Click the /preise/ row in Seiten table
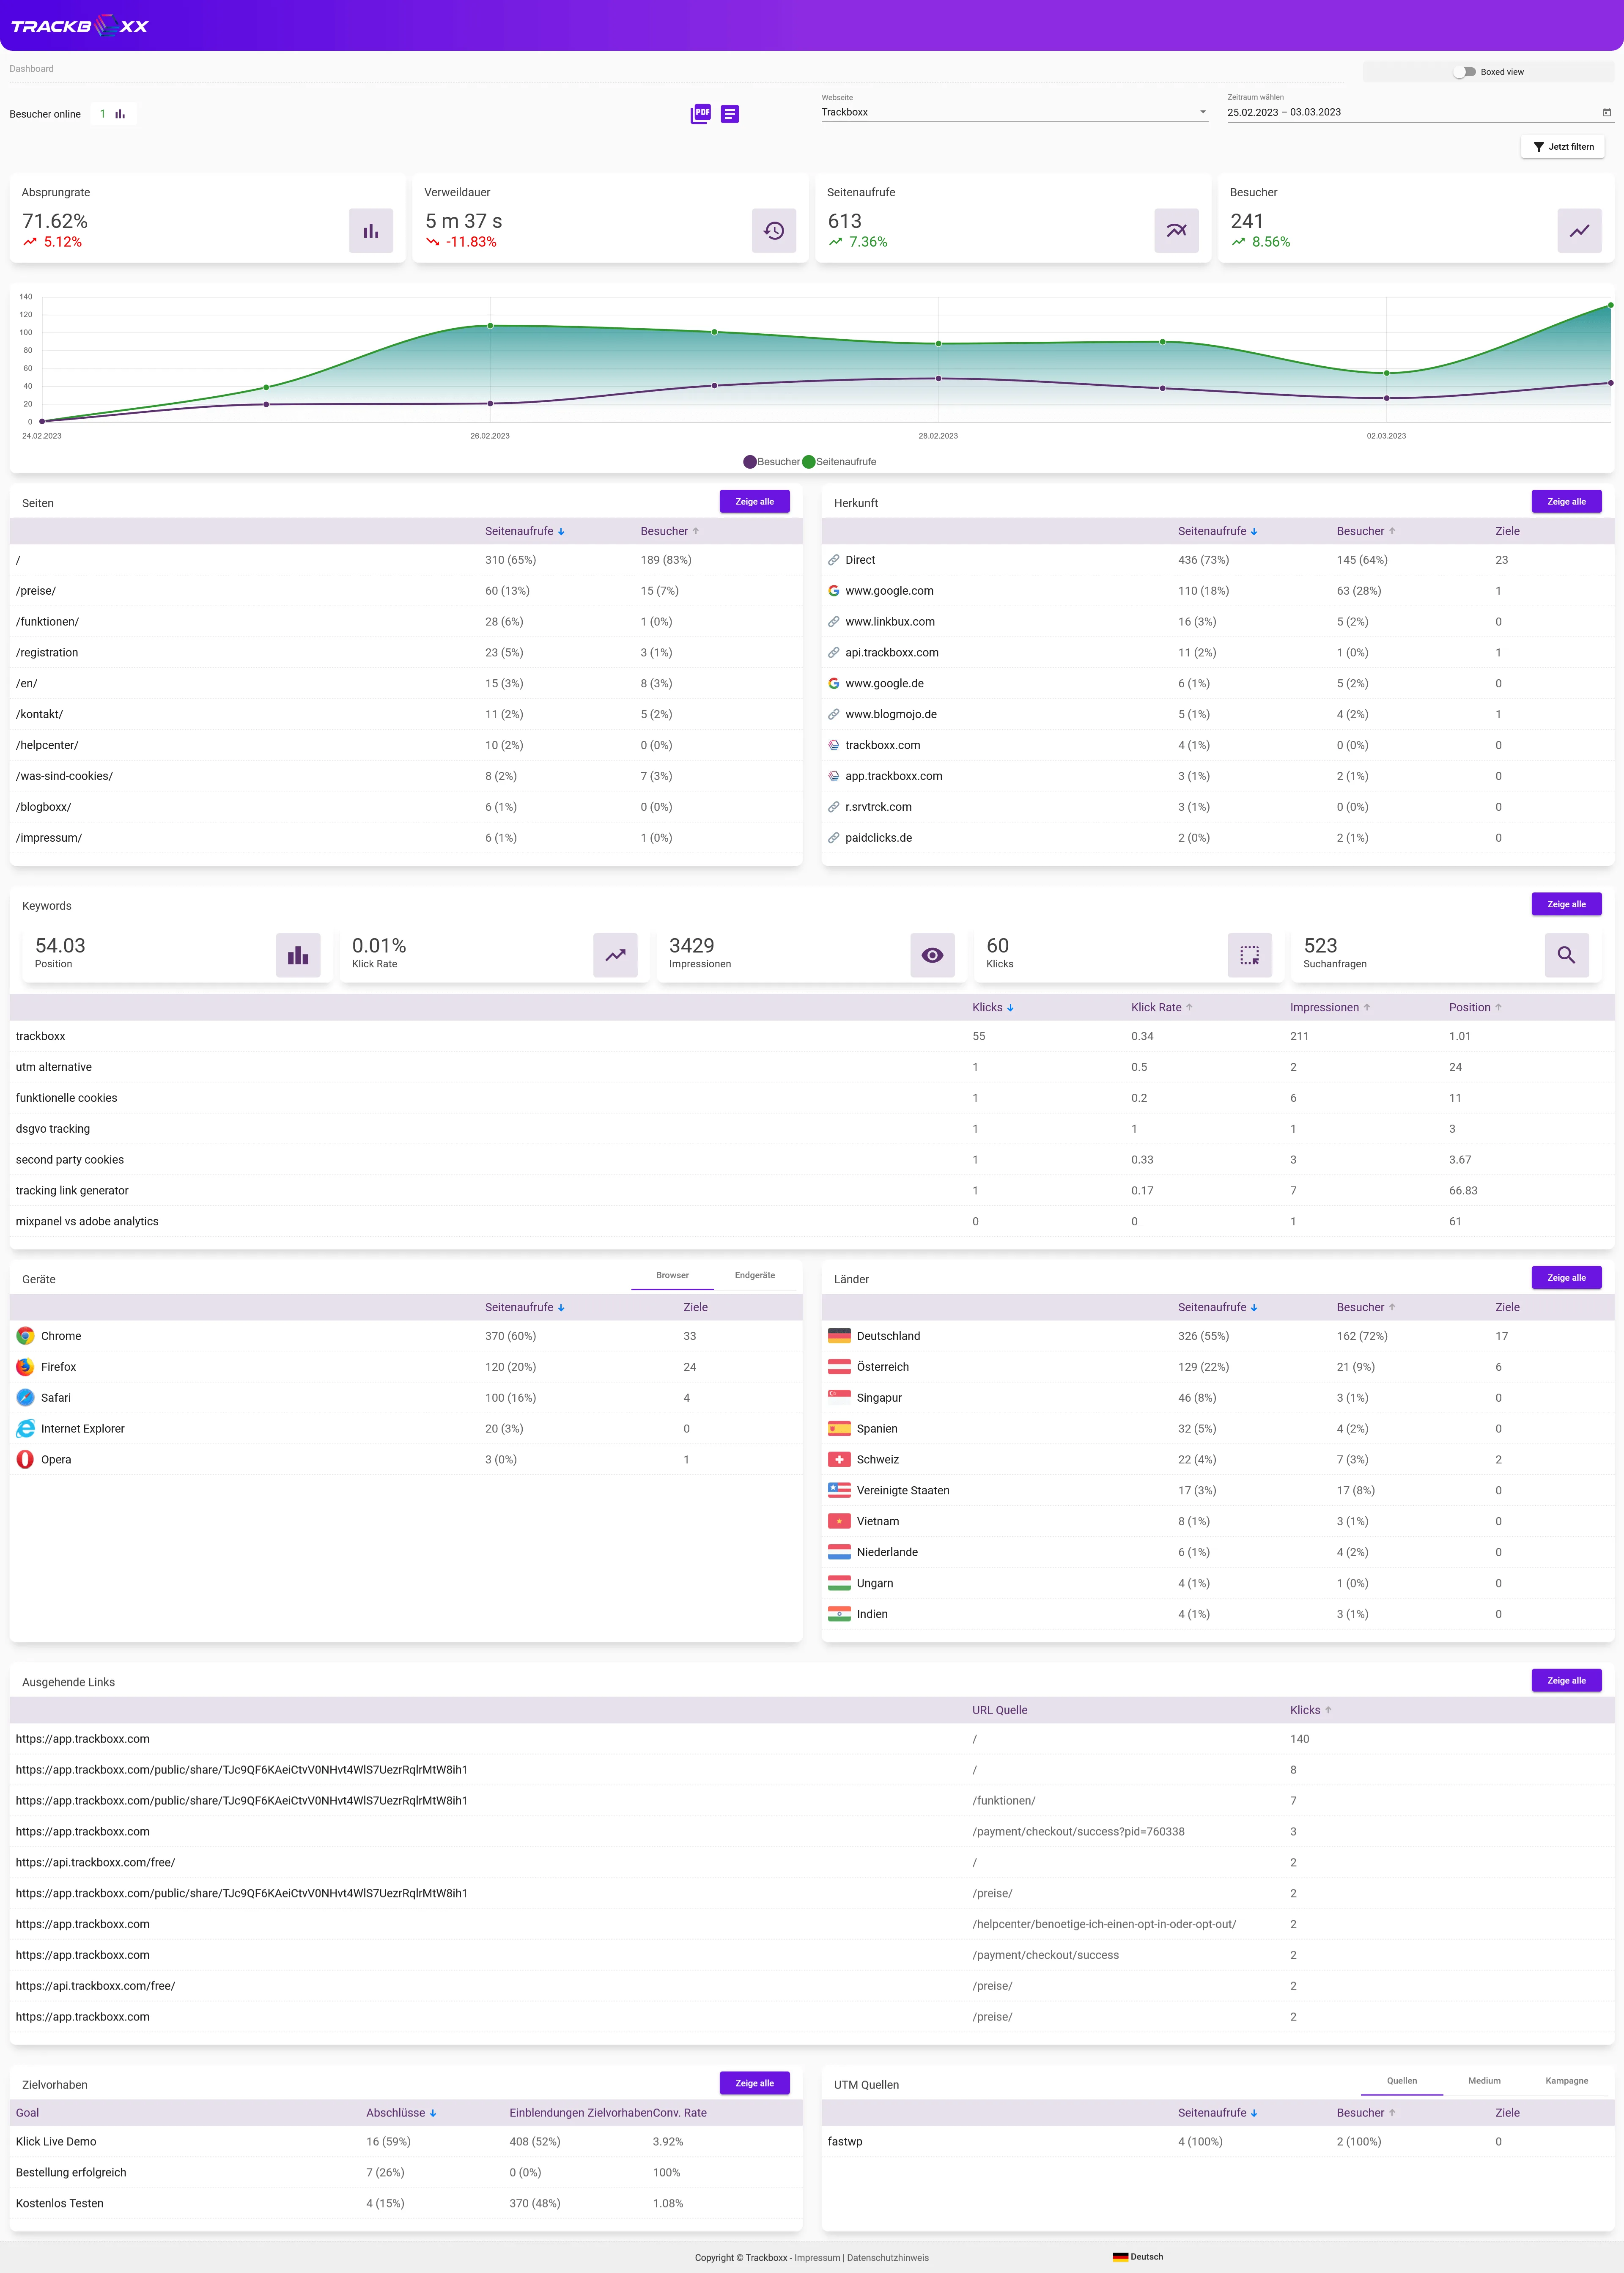 pos(406,591)
